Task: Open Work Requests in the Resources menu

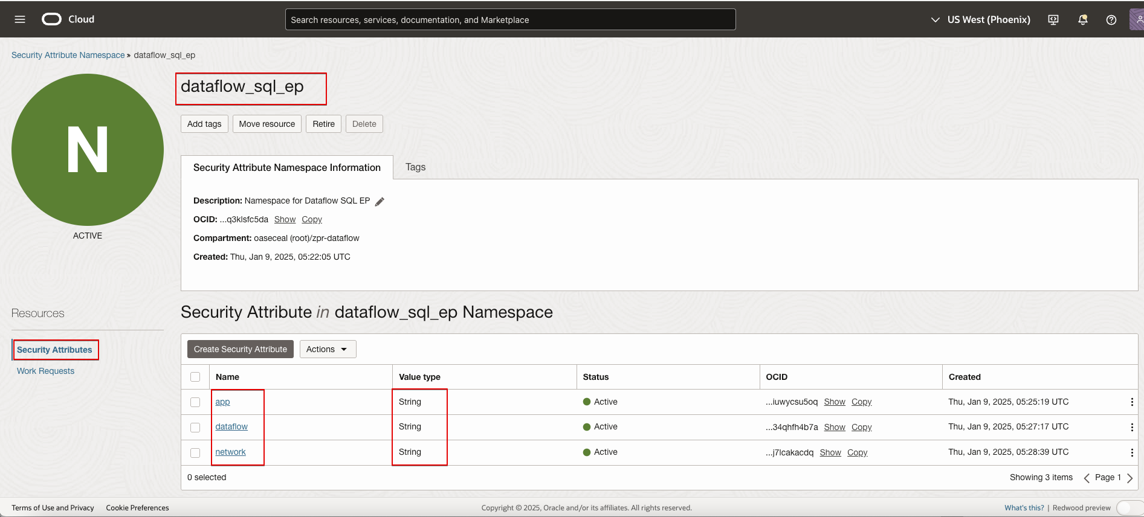Action: pos(45,371)
